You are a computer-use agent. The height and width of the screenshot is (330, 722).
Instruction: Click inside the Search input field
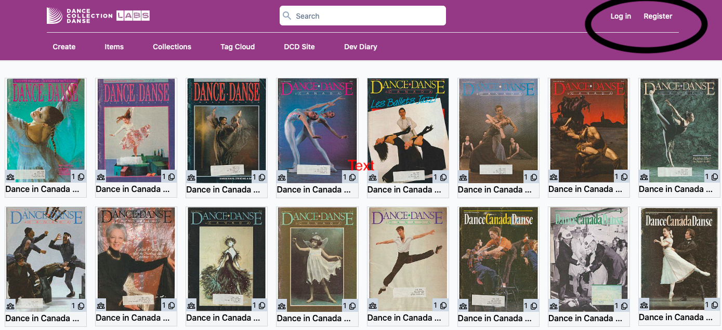[x=363, y=16]
